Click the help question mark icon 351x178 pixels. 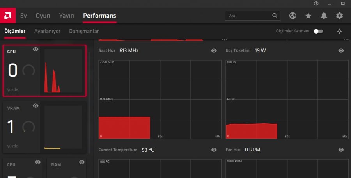point(316,4)
